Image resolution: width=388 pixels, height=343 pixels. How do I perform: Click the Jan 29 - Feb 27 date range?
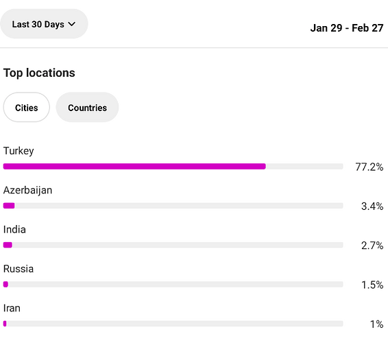pos(347,27)
